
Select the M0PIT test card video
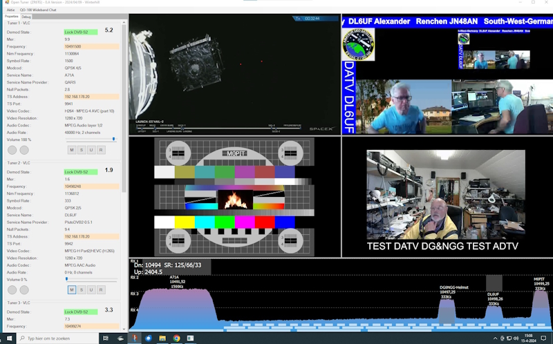[x=235, y=197]
